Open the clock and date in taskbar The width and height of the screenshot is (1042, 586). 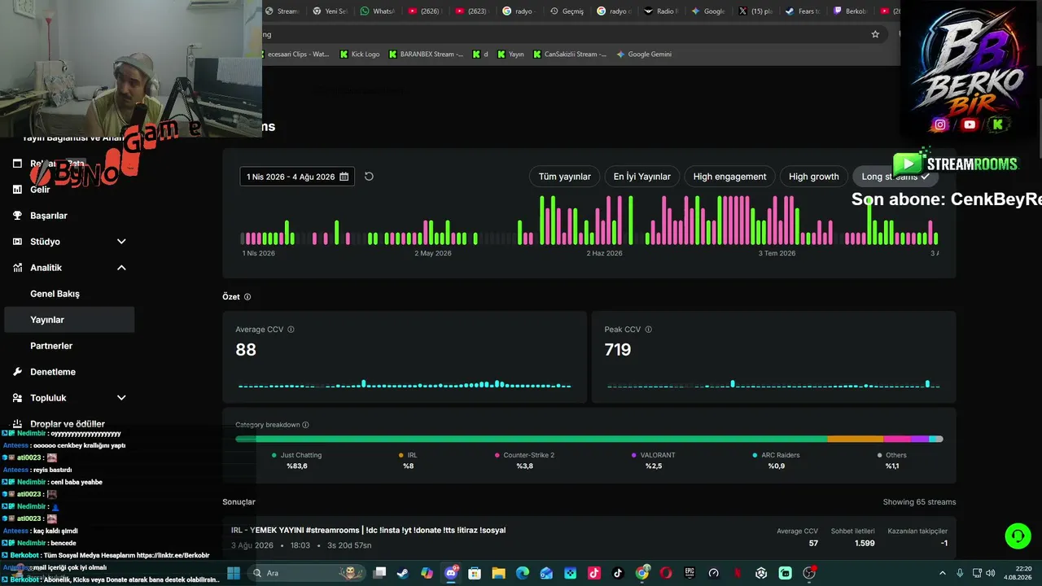point(1018,573)
